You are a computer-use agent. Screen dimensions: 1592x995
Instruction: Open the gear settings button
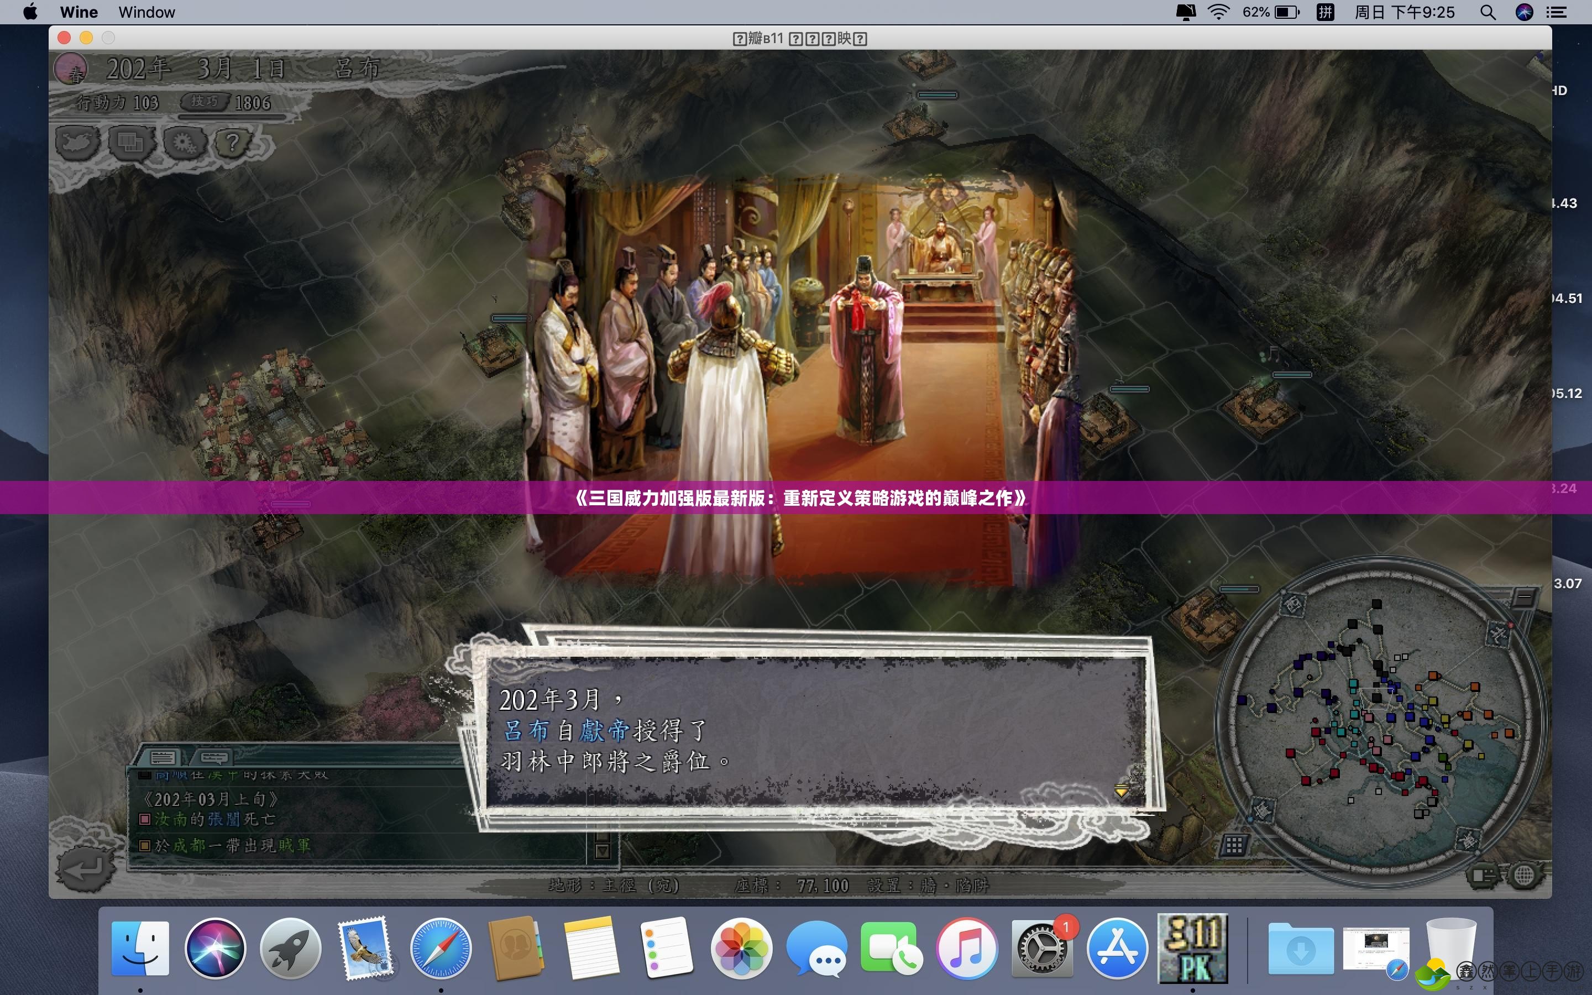(x=184, y=142)
